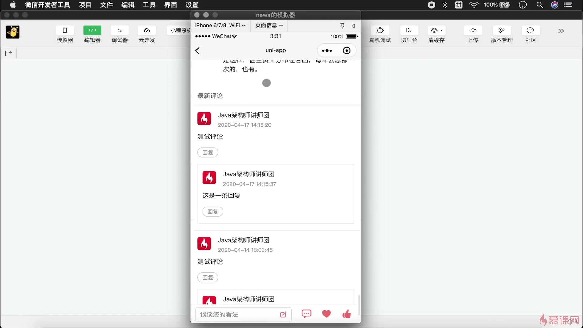Click the avatar of the 18:03:45 comment
The image size is (583, 328).
(204, 244)
